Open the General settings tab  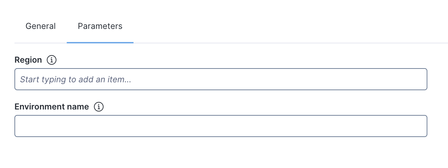tap(41, 26)
